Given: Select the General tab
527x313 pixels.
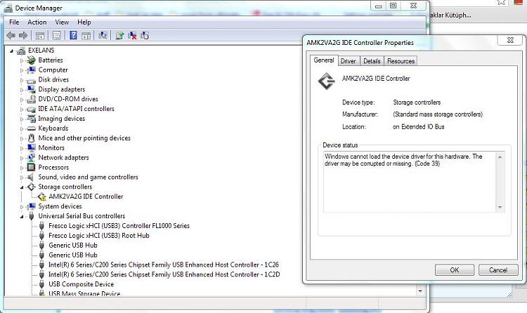Looking at the screenshot, I should (x=324, y=60).
